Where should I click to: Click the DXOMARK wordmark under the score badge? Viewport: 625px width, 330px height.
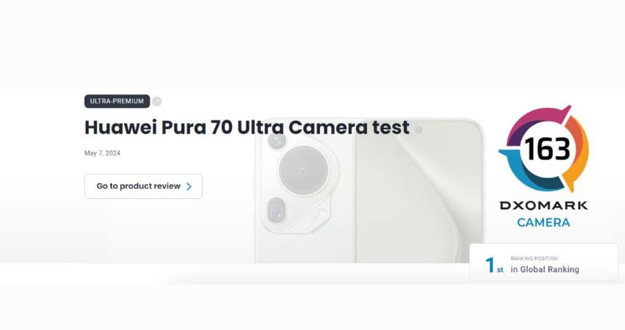pos(544,206)
